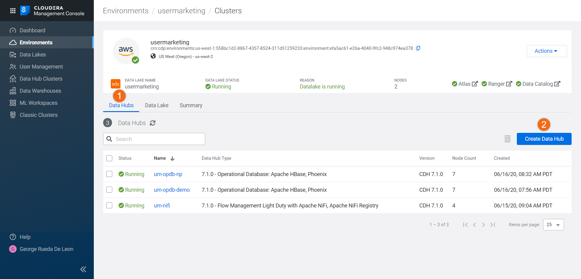The image size is (581, 279).
Task: Check the um-opdb-np row checkbox
Action: pyautogui.click(x=109, y=174)
